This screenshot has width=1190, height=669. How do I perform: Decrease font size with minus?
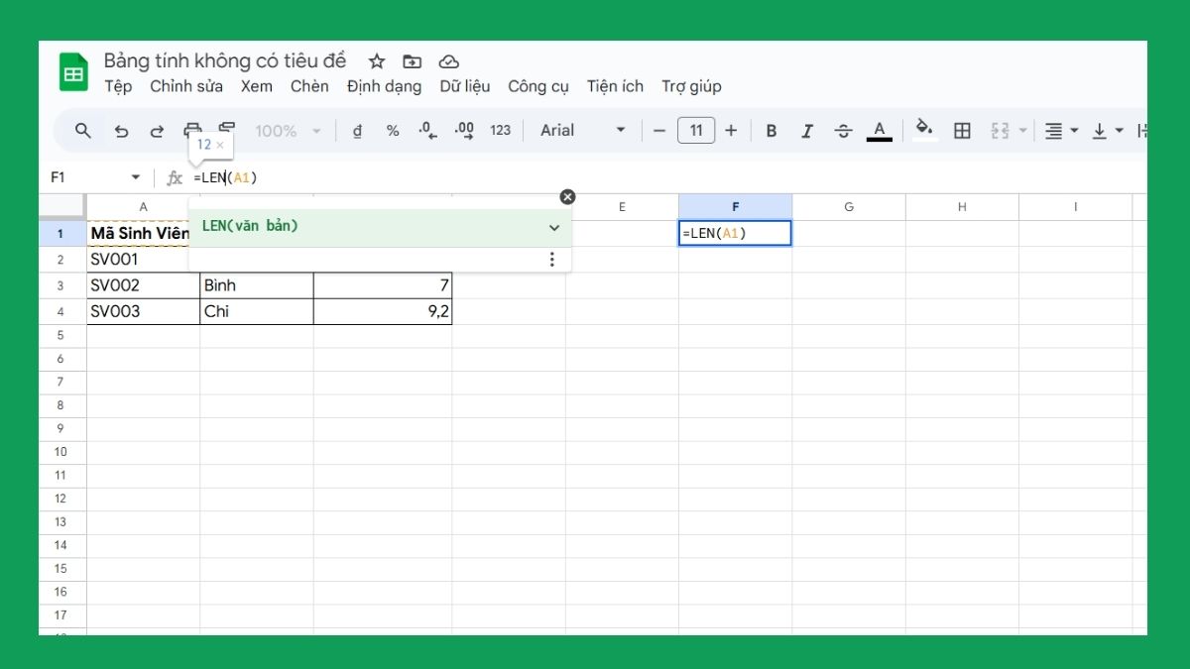coord(659,131)
